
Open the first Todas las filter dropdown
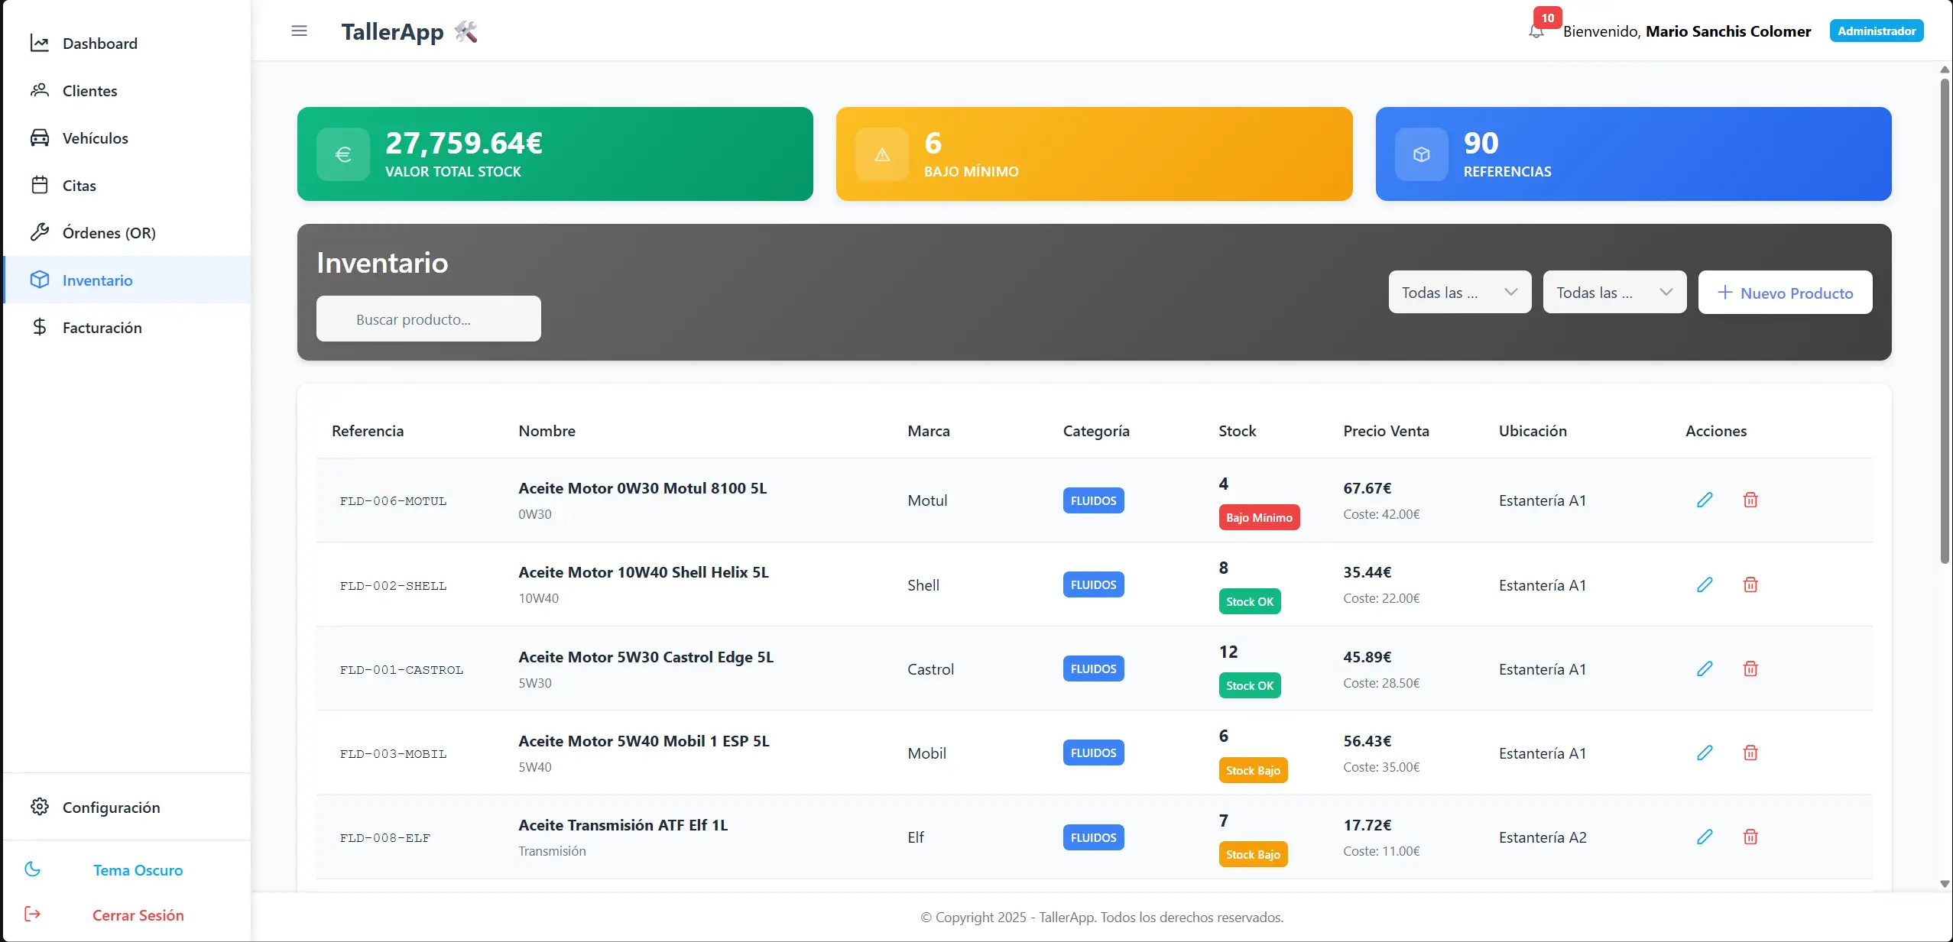click(1460, 293)
